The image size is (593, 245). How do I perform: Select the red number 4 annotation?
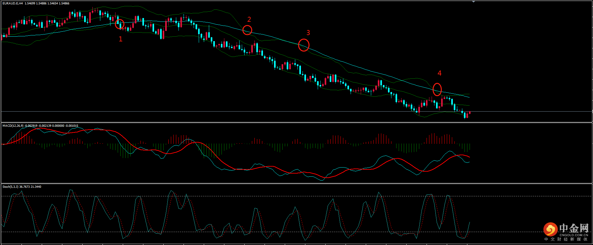pyautogui.click(x=439, y=73)
